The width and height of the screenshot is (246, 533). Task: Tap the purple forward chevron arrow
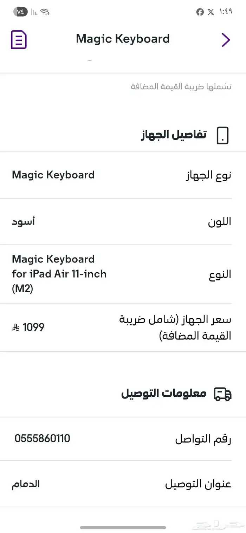click(x=226, y=40)
